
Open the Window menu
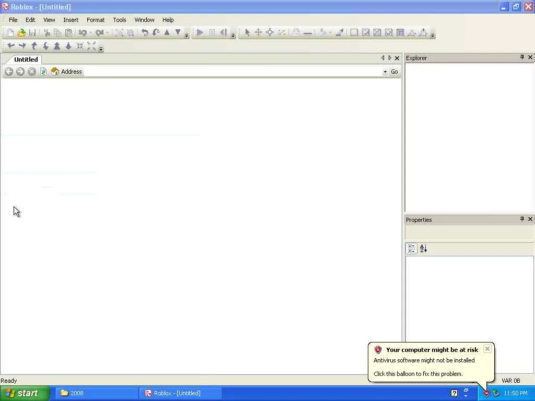(144, 20)
